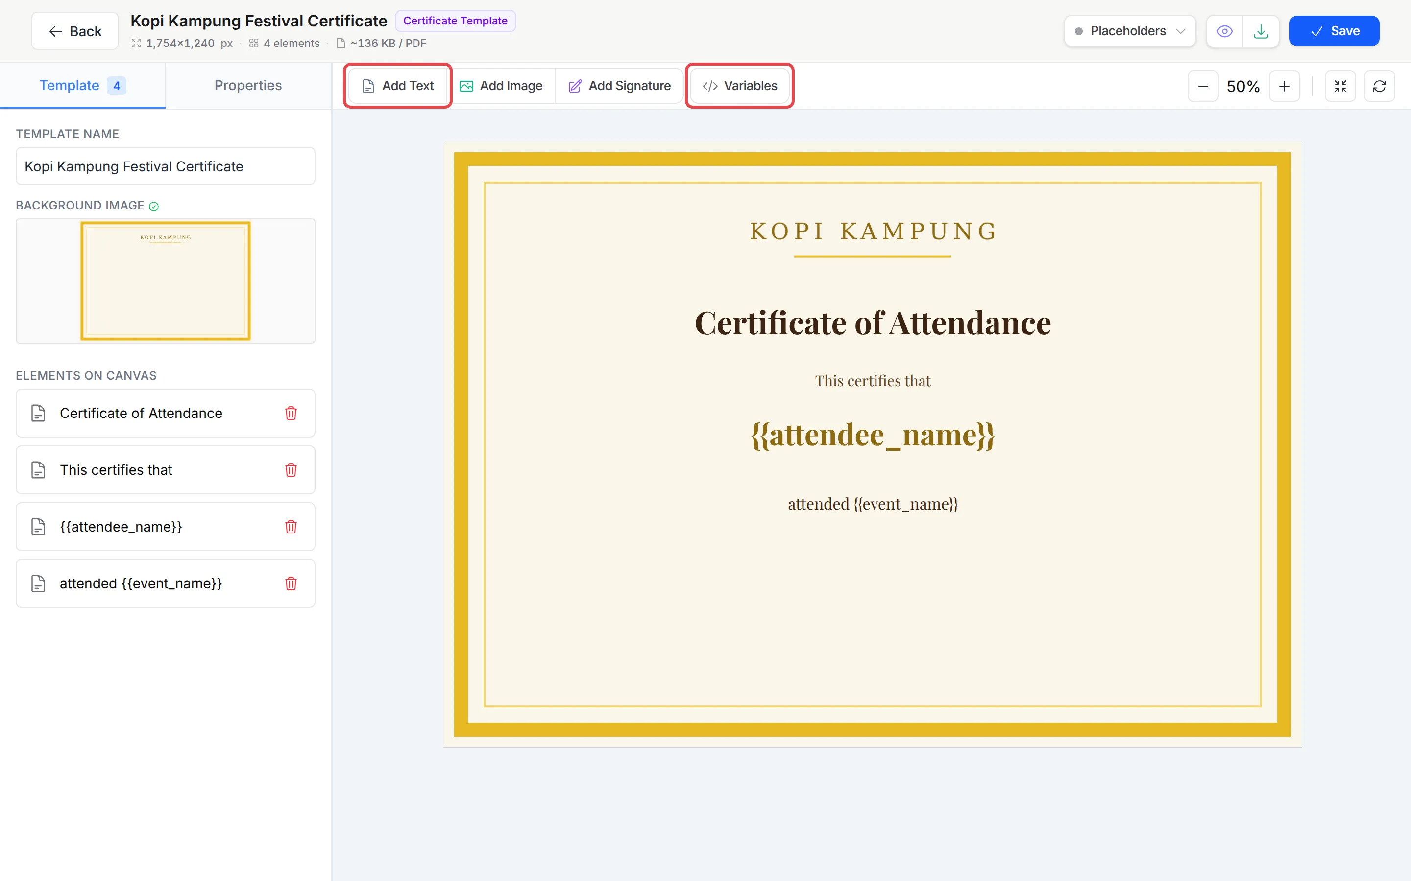The image size is (1411, 881).
Task: Go back using the Back button
Action: click(75, 31)
